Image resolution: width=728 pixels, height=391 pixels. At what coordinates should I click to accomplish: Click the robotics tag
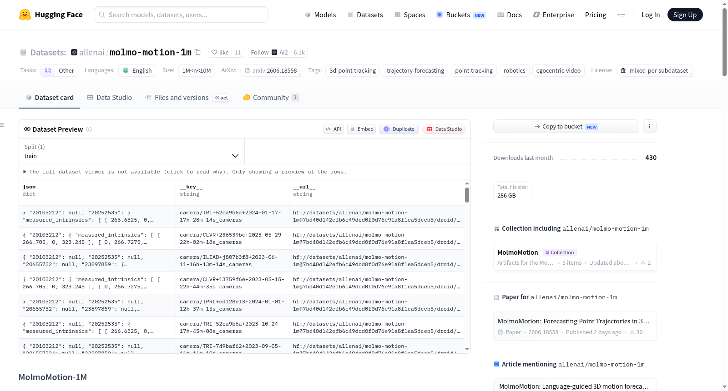[514, 70]
